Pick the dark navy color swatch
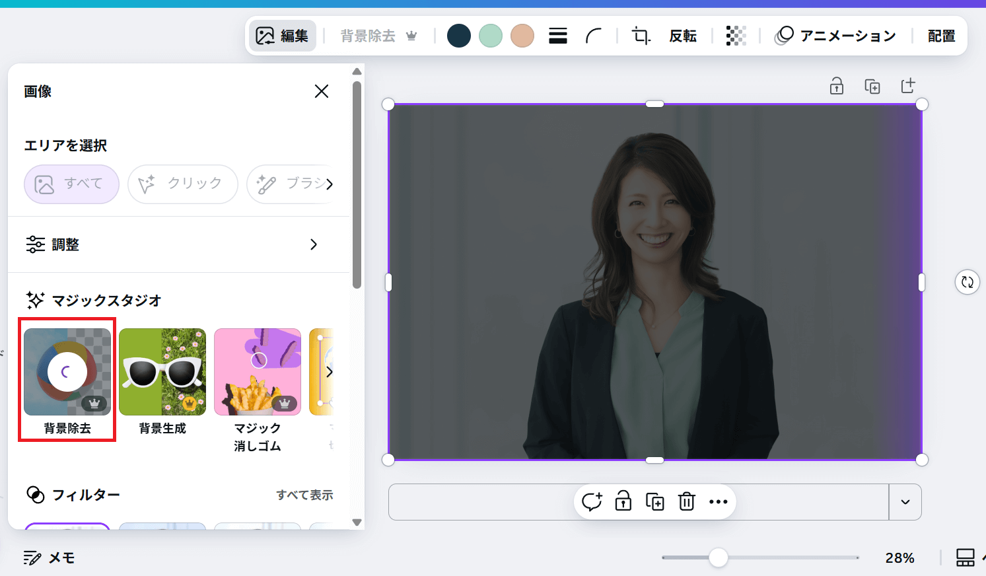This screenshot has height=576, width=986. (459, 36)
